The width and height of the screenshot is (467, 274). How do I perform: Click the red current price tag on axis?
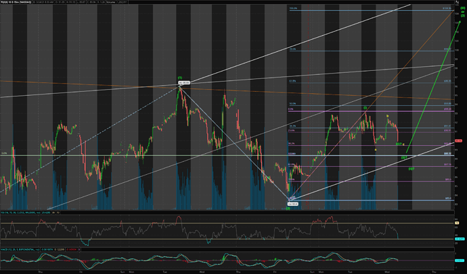pos(458,140)
